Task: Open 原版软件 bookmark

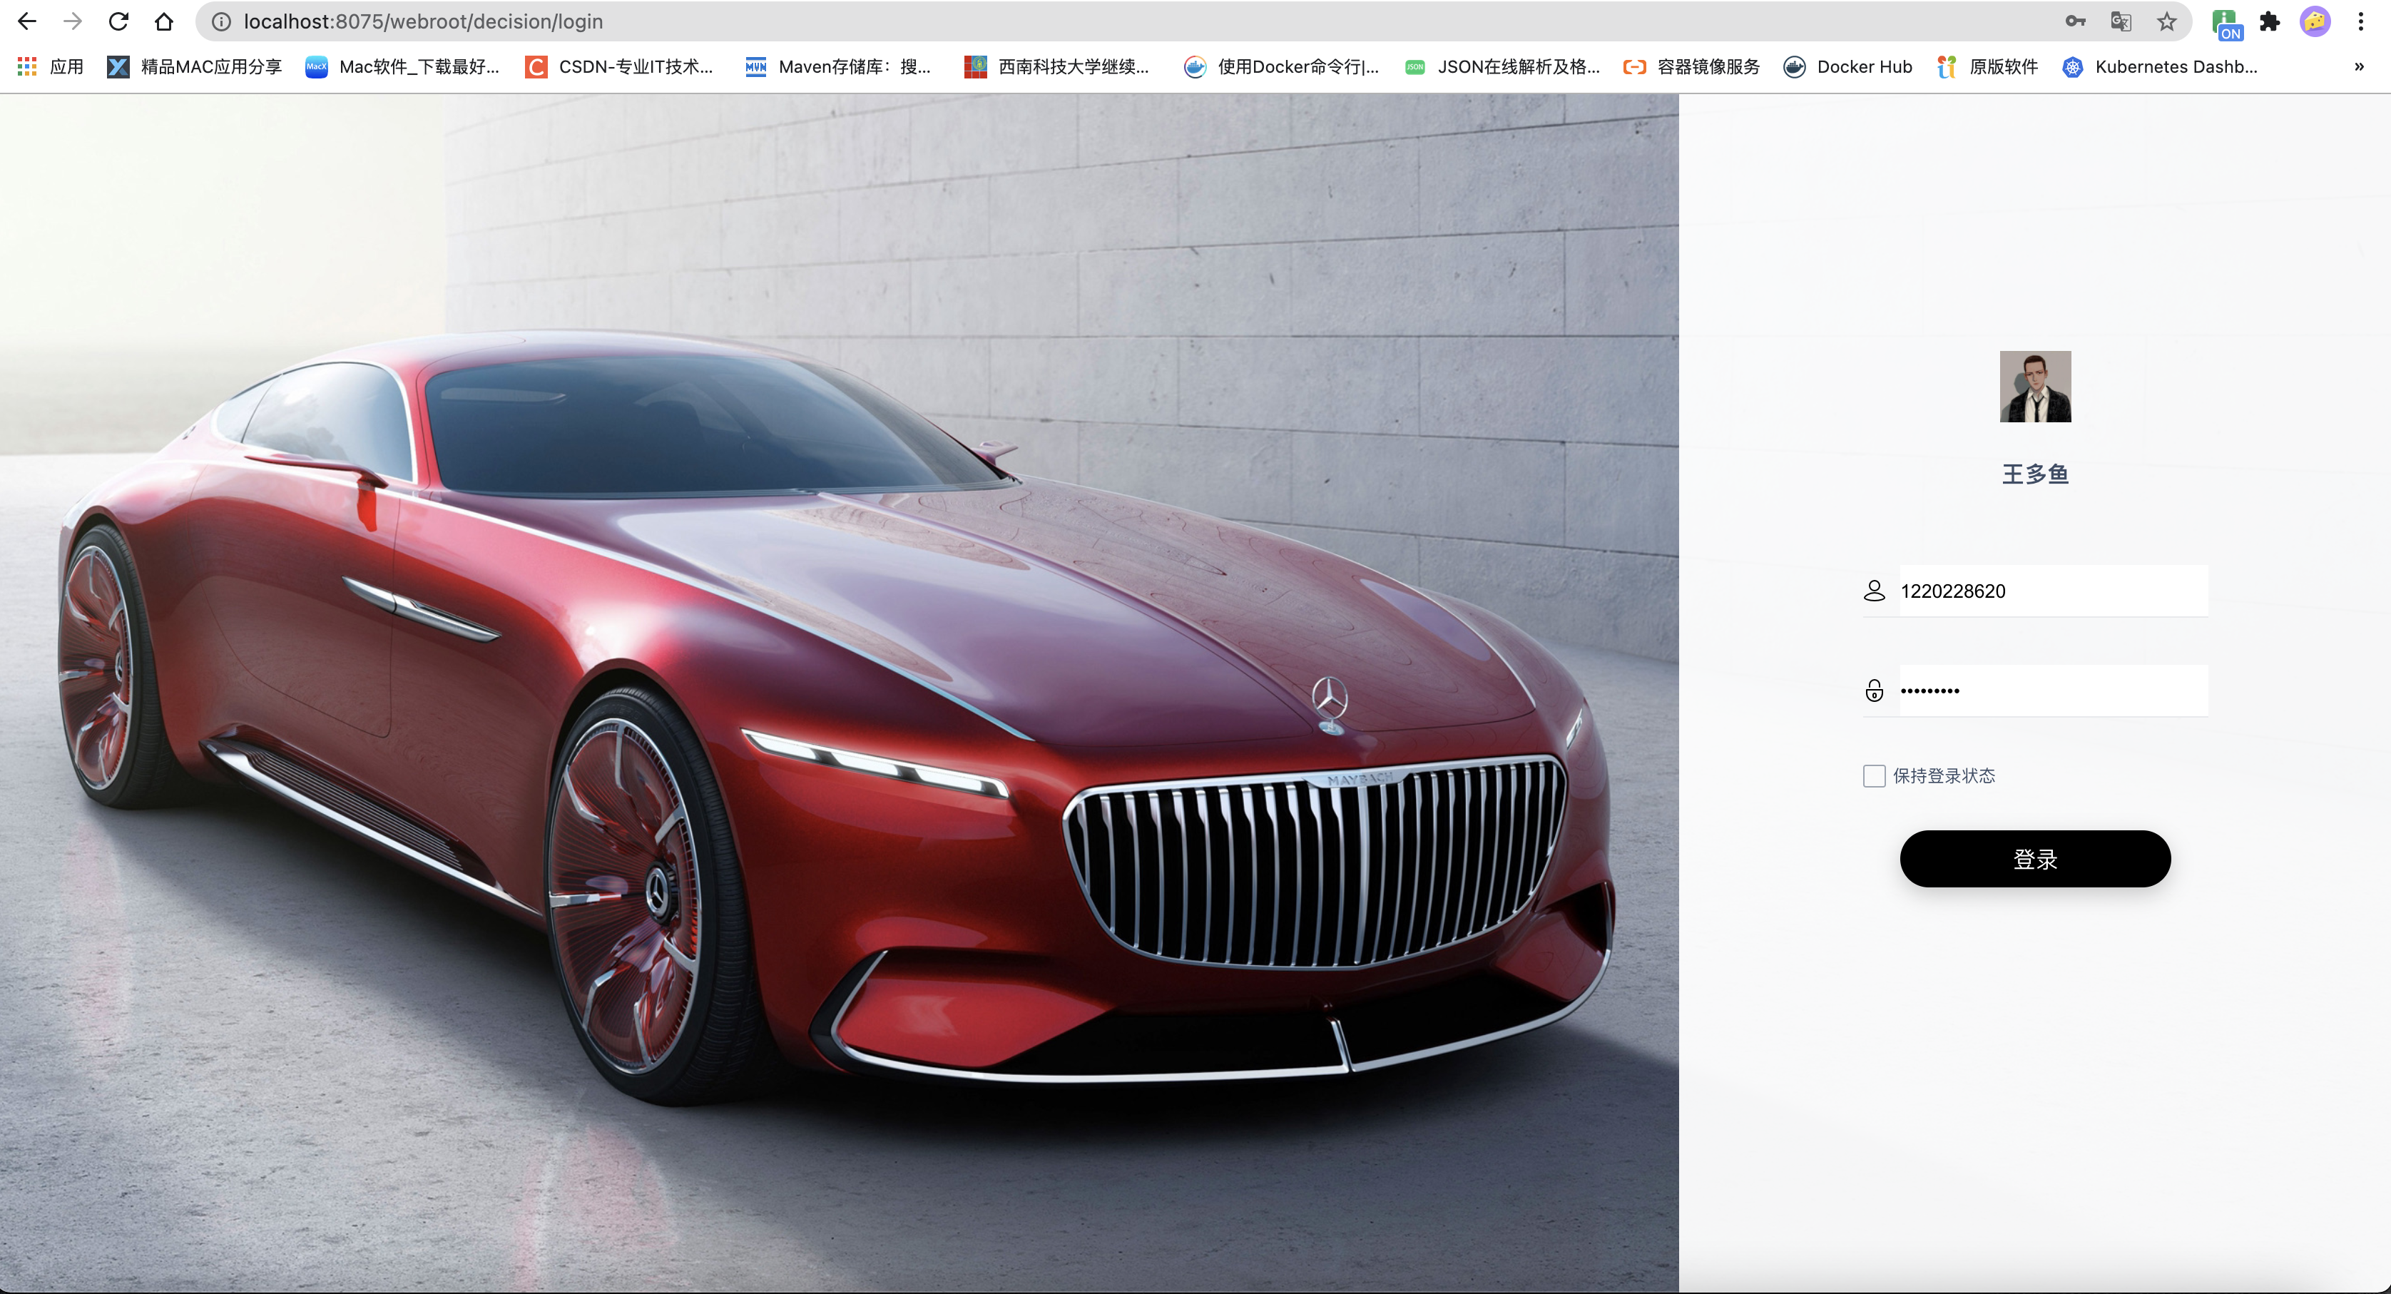Action: tap(1987, 67)
